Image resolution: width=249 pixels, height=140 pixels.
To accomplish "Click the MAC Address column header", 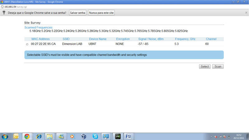I will click(40, 39).
